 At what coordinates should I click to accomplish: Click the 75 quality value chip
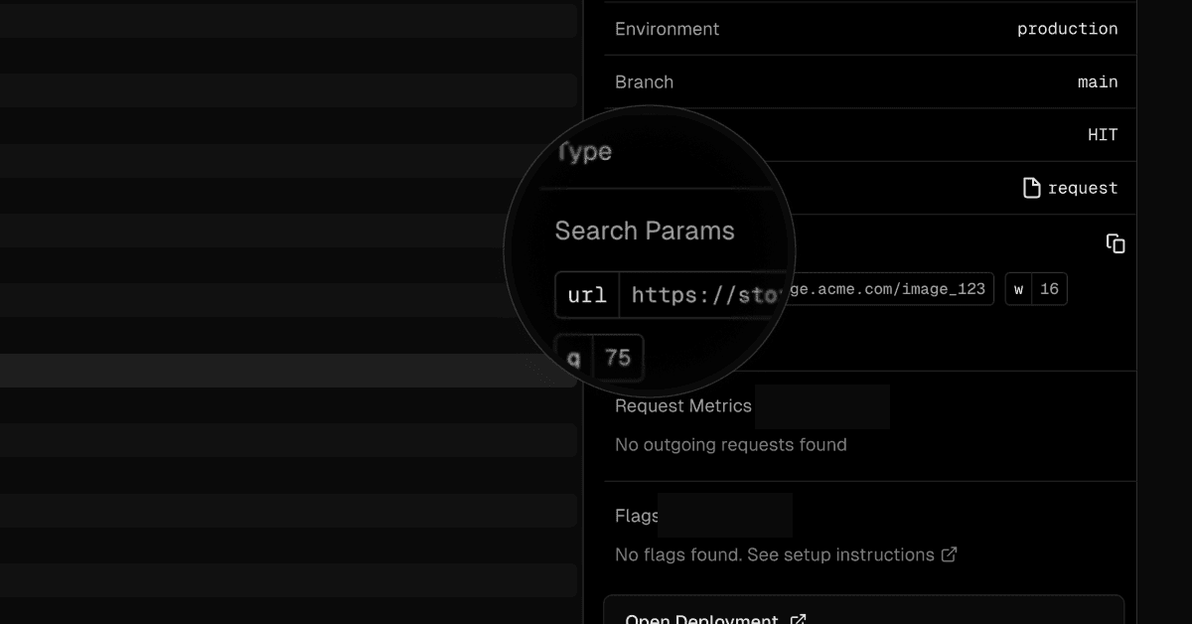(618, 358)
